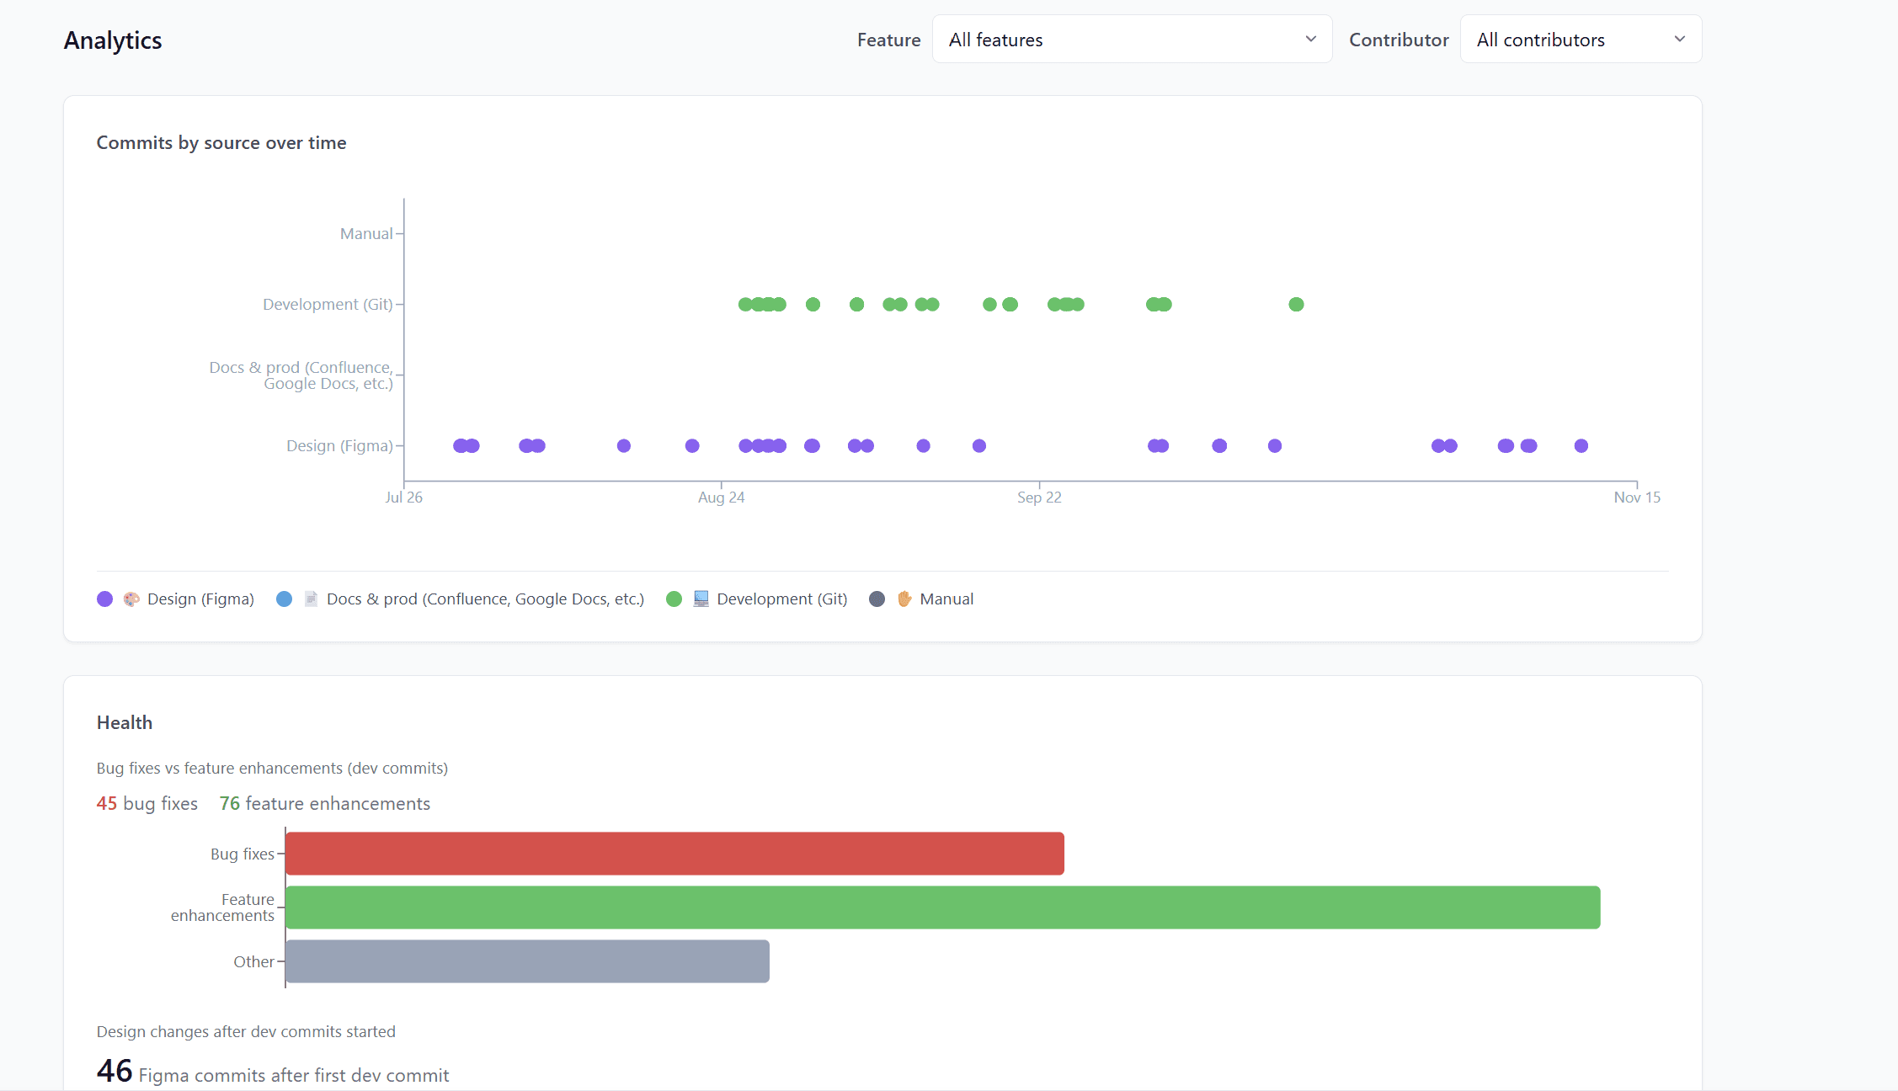The image size is (1898, 1091).
Task: Click chevron arrow in All contributors box
Action: [x=1679, y=40]
